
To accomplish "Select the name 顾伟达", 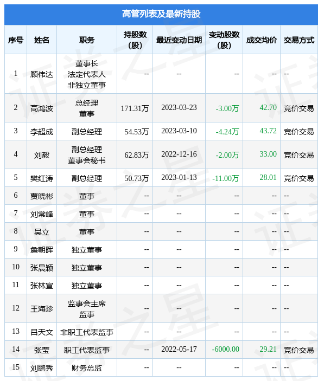I will pos(42,74).
